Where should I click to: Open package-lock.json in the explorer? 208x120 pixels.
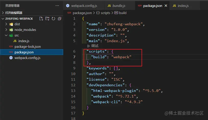tap(28, 47)
